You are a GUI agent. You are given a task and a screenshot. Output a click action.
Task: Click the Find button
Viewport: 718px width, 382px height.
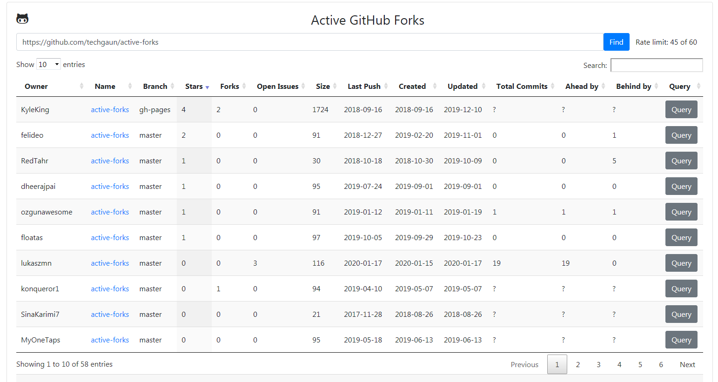click(x=616, y=42)
